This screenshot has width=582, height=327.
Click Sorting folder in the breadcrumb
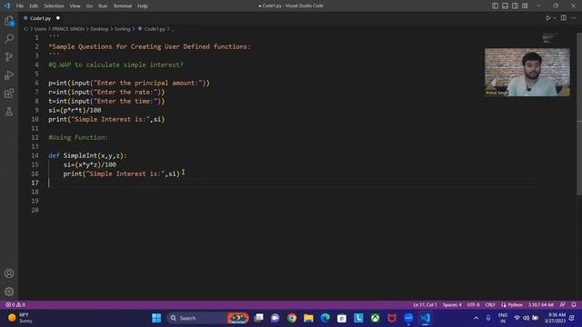122,29
